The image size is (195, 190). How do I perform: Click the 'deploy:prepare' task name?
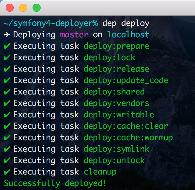pyautogui.click(x=116, y=46)
